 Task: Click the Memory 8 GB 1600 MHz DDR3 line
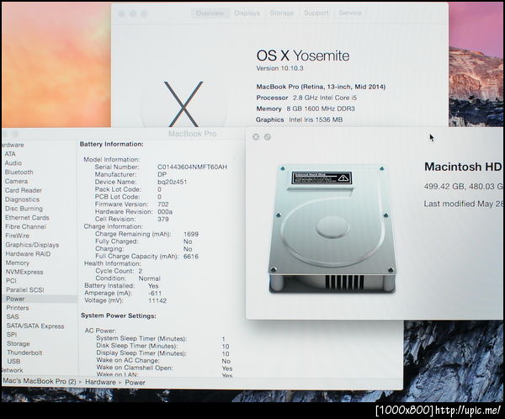[306, 109]
